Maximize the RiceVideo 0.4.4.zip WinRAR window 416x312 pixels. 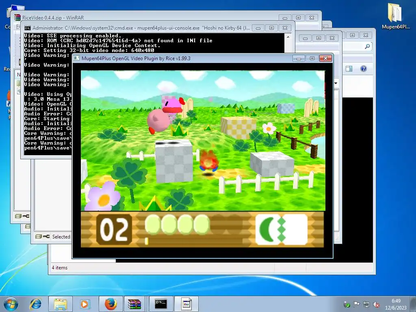[298, 18]
